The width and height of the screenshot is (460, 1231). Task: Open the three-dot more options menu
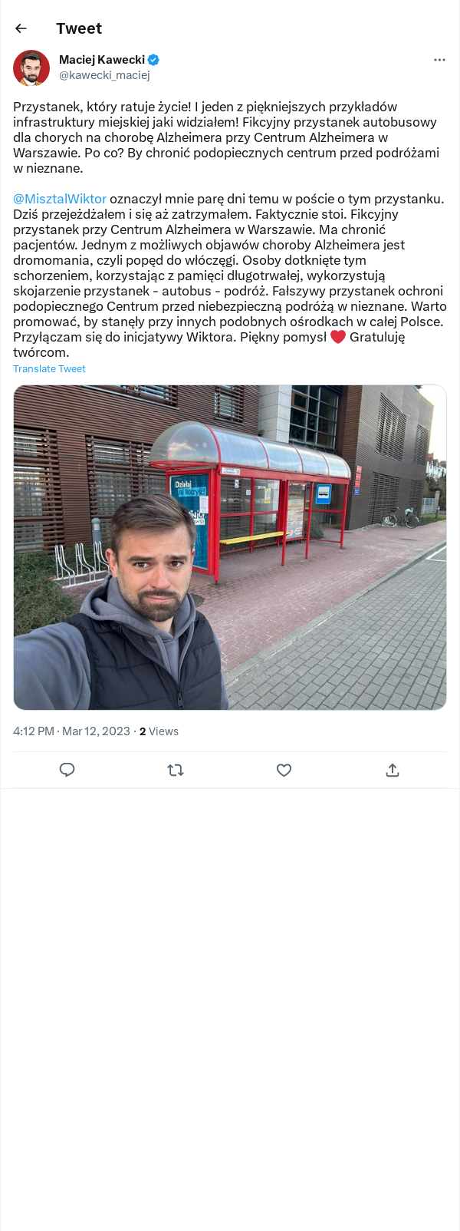pyautogui.click(x=439, y=60)
